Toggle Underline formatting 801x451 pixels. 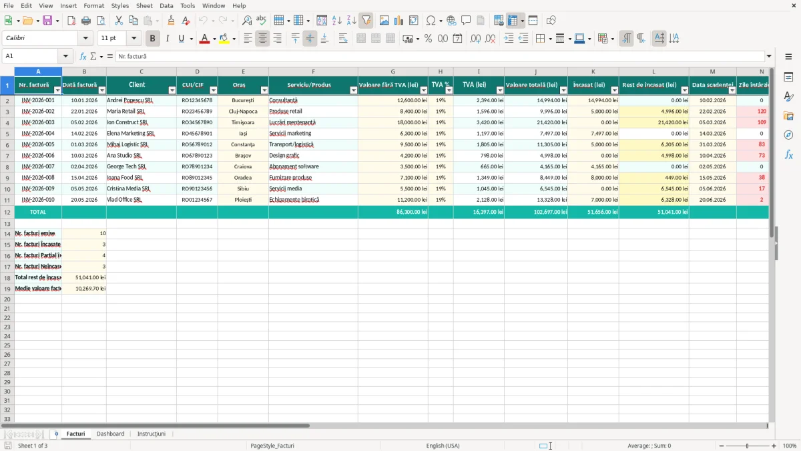(x=181, y=39)
